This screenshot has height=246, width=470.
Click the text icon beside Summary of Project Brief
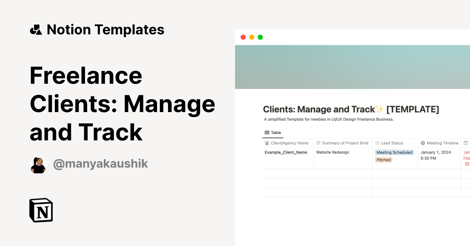[x=318, y=143]
